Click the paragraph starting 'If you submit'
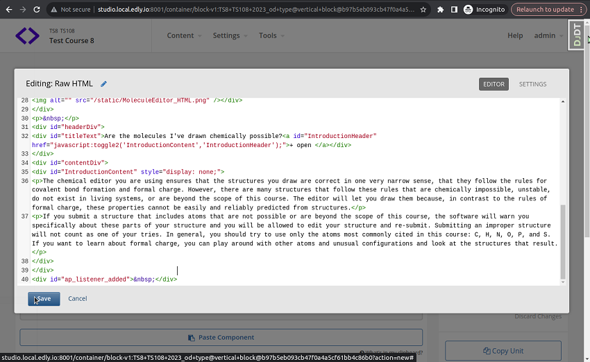This screenshot has width=590, height=362. click(294, 234)
